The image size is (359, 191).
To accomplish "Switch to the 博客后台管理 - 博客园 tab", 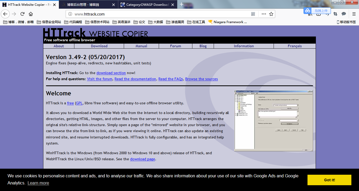I will coord(89,5).
